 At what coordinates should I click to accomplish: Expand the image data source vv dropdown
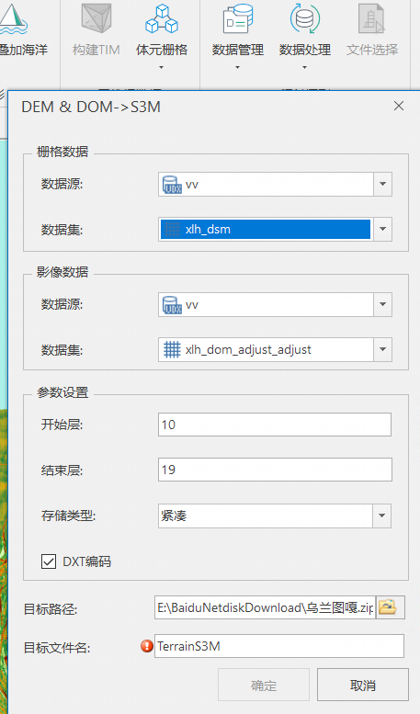point(382,304)
